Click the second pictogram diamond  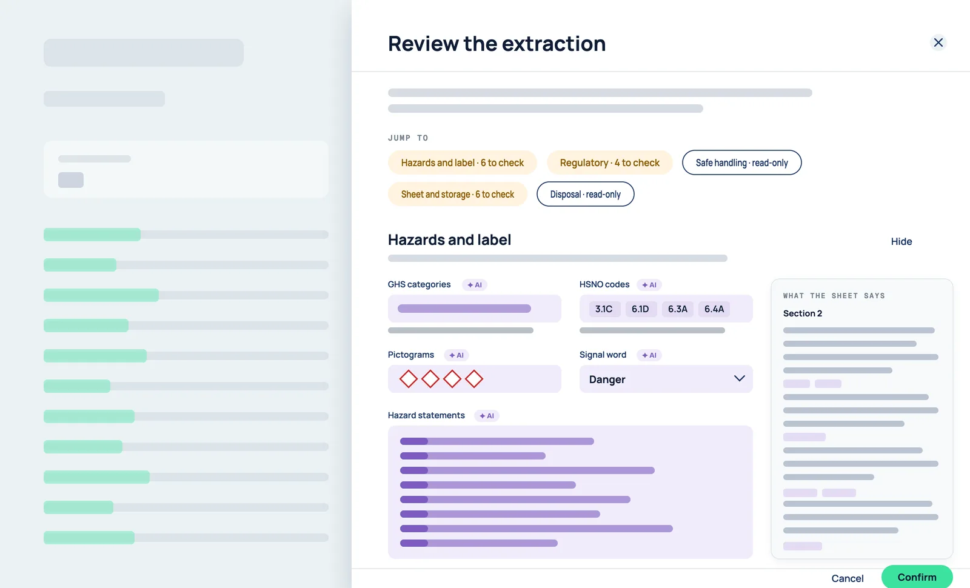point(430,379)
